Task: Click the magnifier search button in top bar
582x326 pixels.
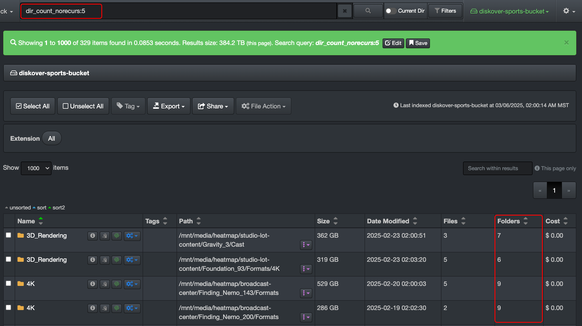Action: (x=368, y=11)
